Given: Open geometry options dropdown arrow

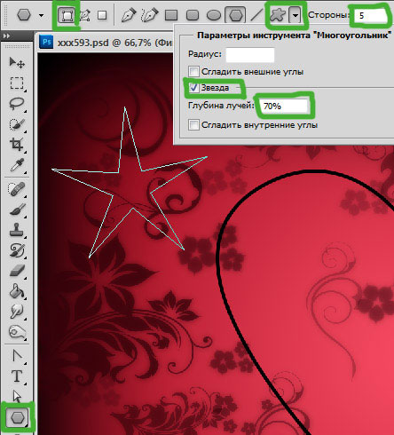Looking at the screenshot, I should (x=295, y=15).
